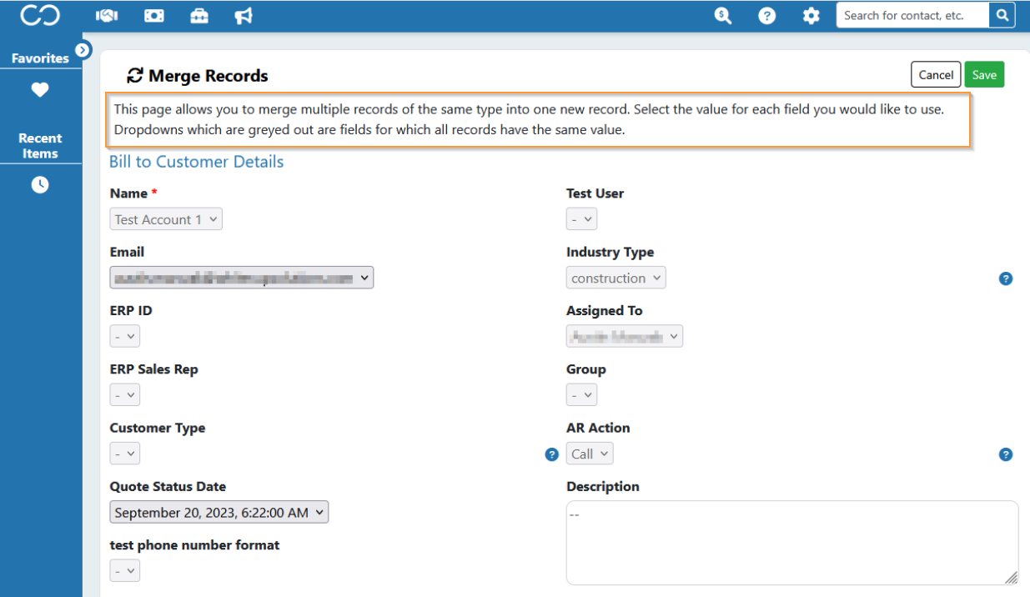Image resolution: width=1030 pixels, height=597 pixels.
Task: Click the megaphone marketing icon
Action: pos(244,16)
